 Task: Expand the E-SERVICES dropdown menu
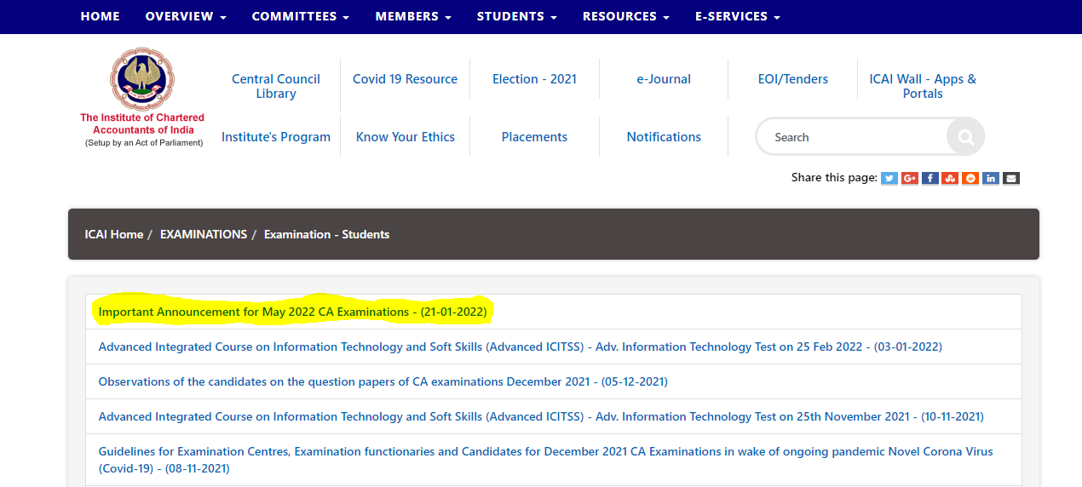738,16
